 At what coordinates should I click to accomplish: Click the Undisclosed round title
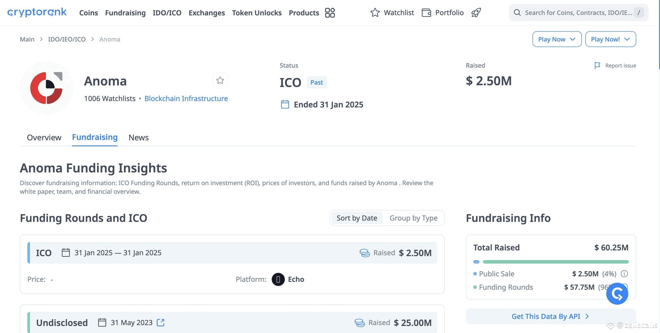(x=62, y=322)
